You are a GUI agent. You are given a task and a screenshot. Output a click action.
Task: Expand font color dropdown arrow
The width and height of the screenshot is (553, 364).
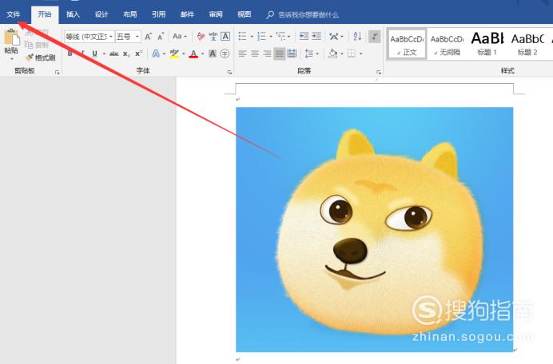pyautogui.click(x=202, y=54)
